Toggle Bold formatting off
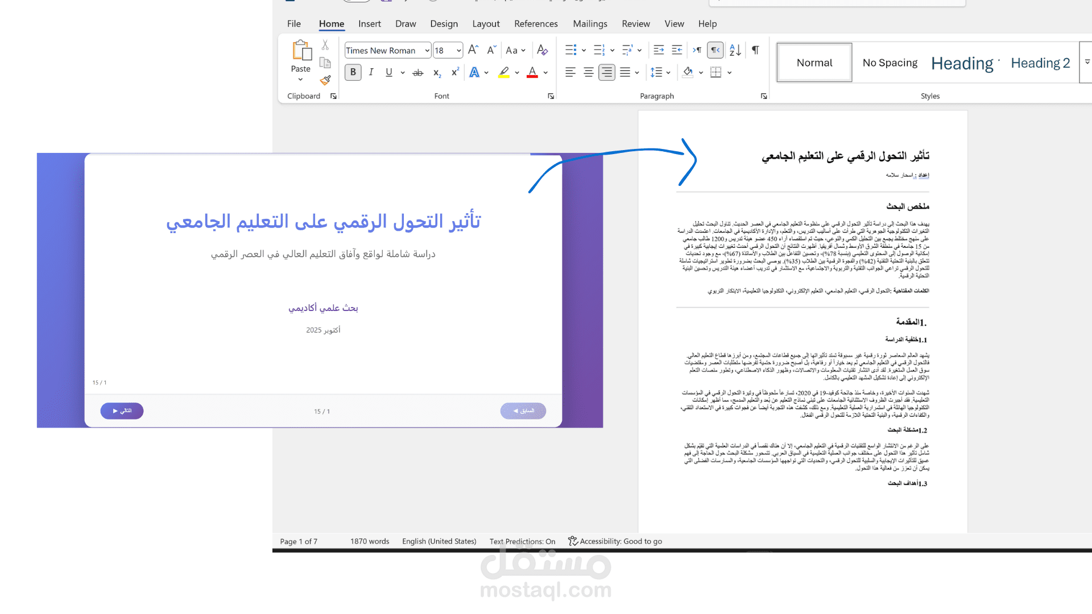 353,73
